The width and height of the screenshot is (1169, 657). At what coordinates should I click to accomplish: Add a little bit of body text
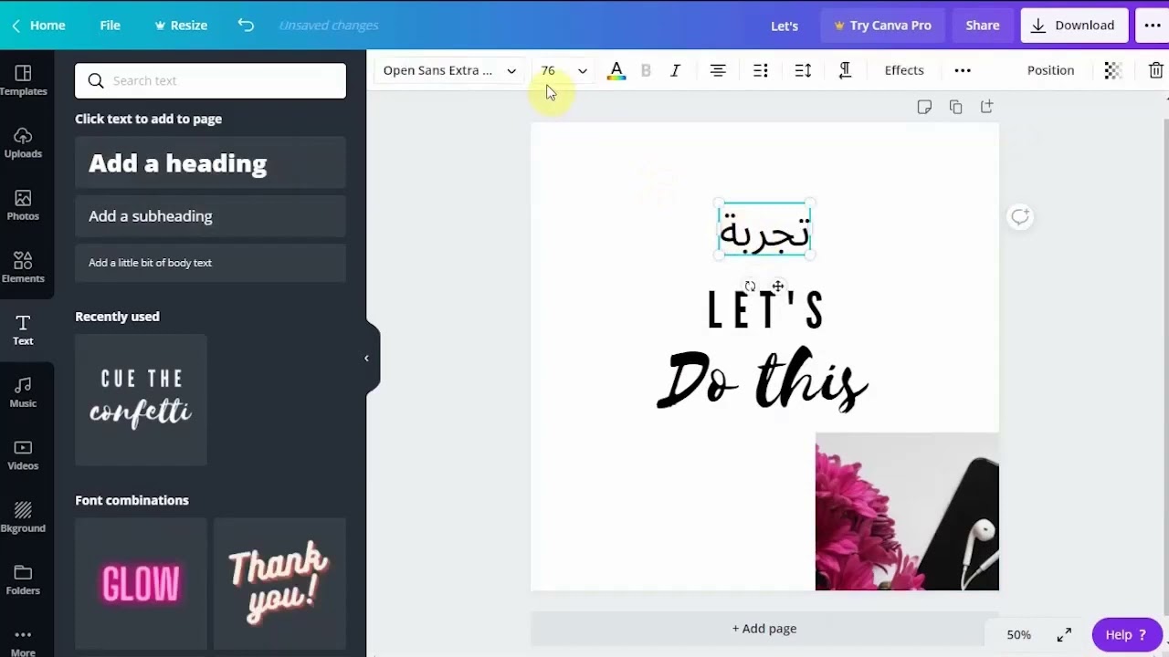click(x=210, y=263)
